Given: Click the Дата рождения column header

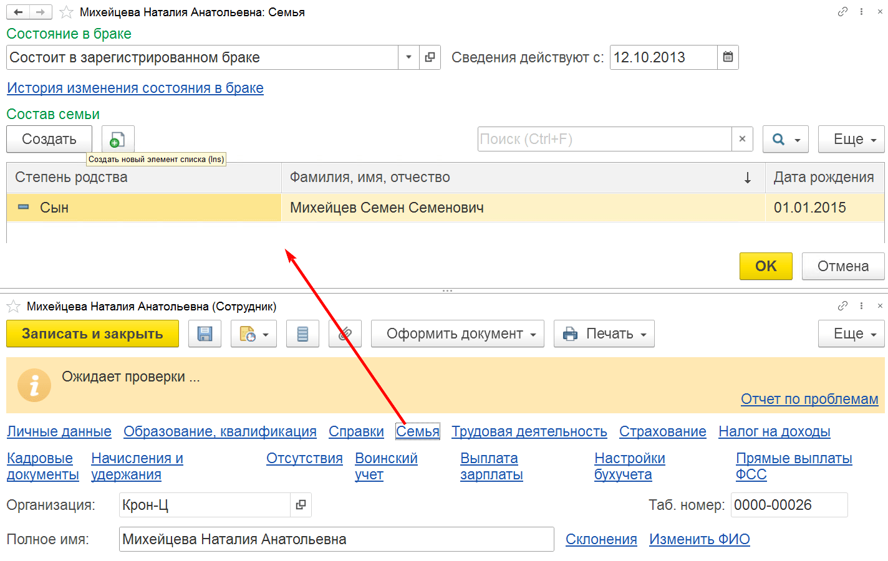Looking at the screenshot, I should [824, 178].
